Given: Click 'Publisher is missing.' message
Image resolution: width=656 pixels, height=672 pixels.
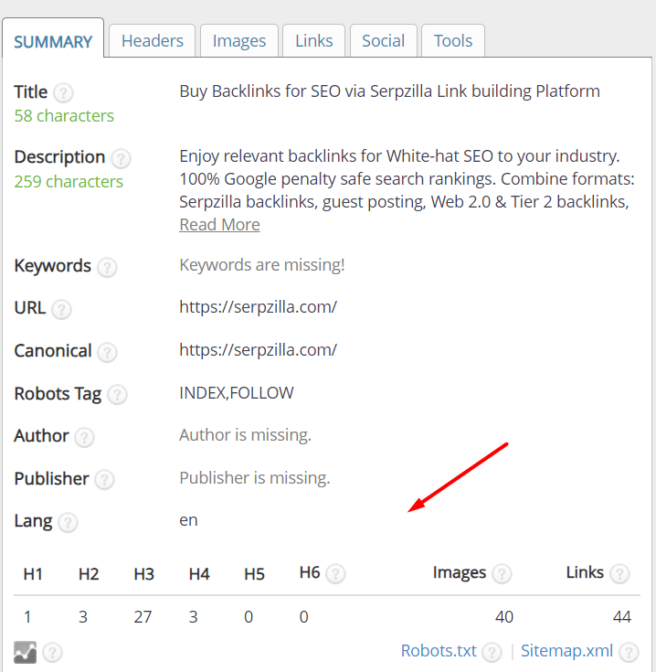Looking at the screenshot, I should pos(255,478).
